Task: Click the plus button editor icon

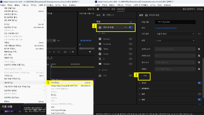Action: (73, 52)
